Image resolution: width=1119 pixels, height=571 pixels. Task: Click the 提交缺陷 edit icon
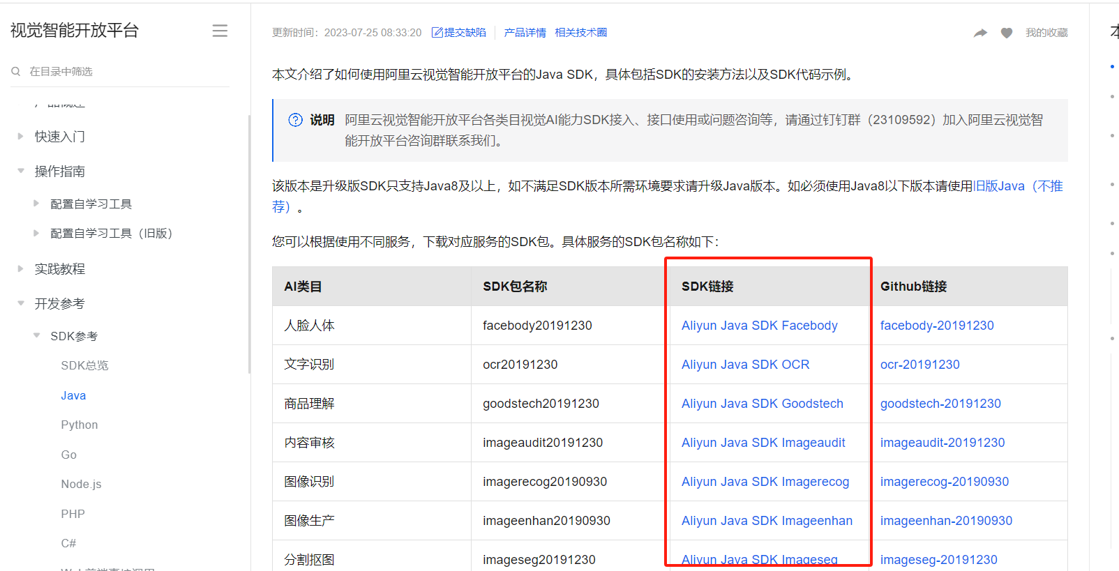[437, 33]
